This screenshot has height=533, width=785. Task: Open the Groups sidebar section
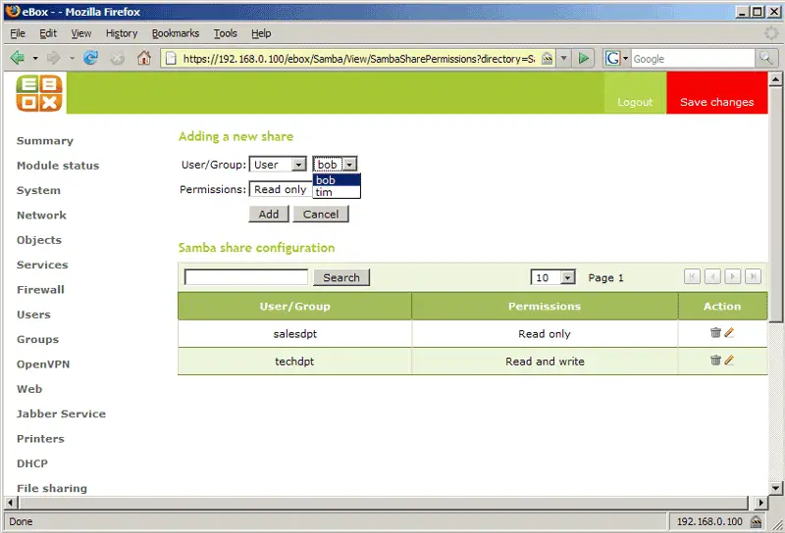[37, 339]
